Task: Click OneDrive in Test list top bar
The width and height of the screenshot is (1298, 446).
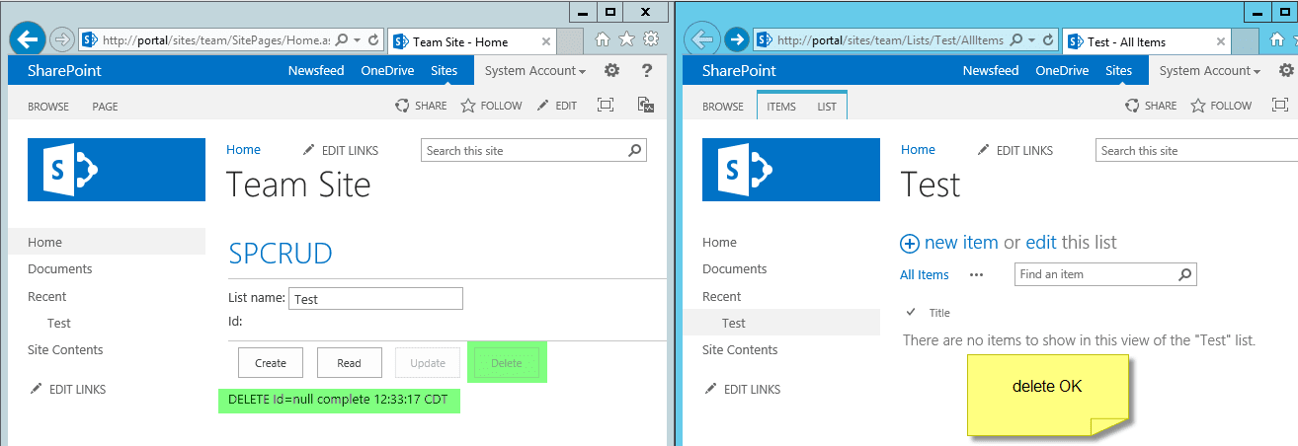Action: (x=1062, y=71)
